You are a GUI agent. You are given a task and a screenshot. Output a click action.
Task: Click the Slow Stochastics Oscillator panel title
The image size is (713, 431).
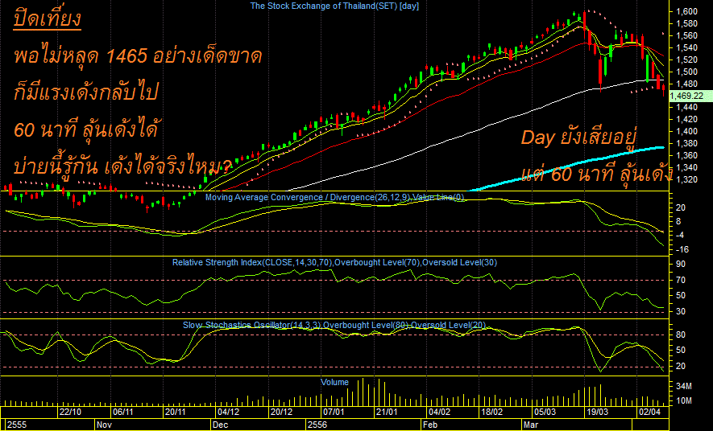pyautogui.click(x=334, y=325)
